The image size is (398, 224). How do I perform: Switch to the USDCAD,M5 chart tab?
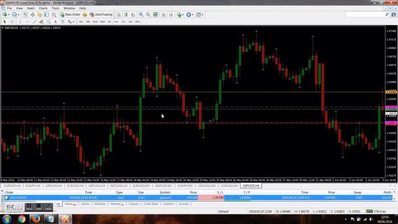(207, 186)
